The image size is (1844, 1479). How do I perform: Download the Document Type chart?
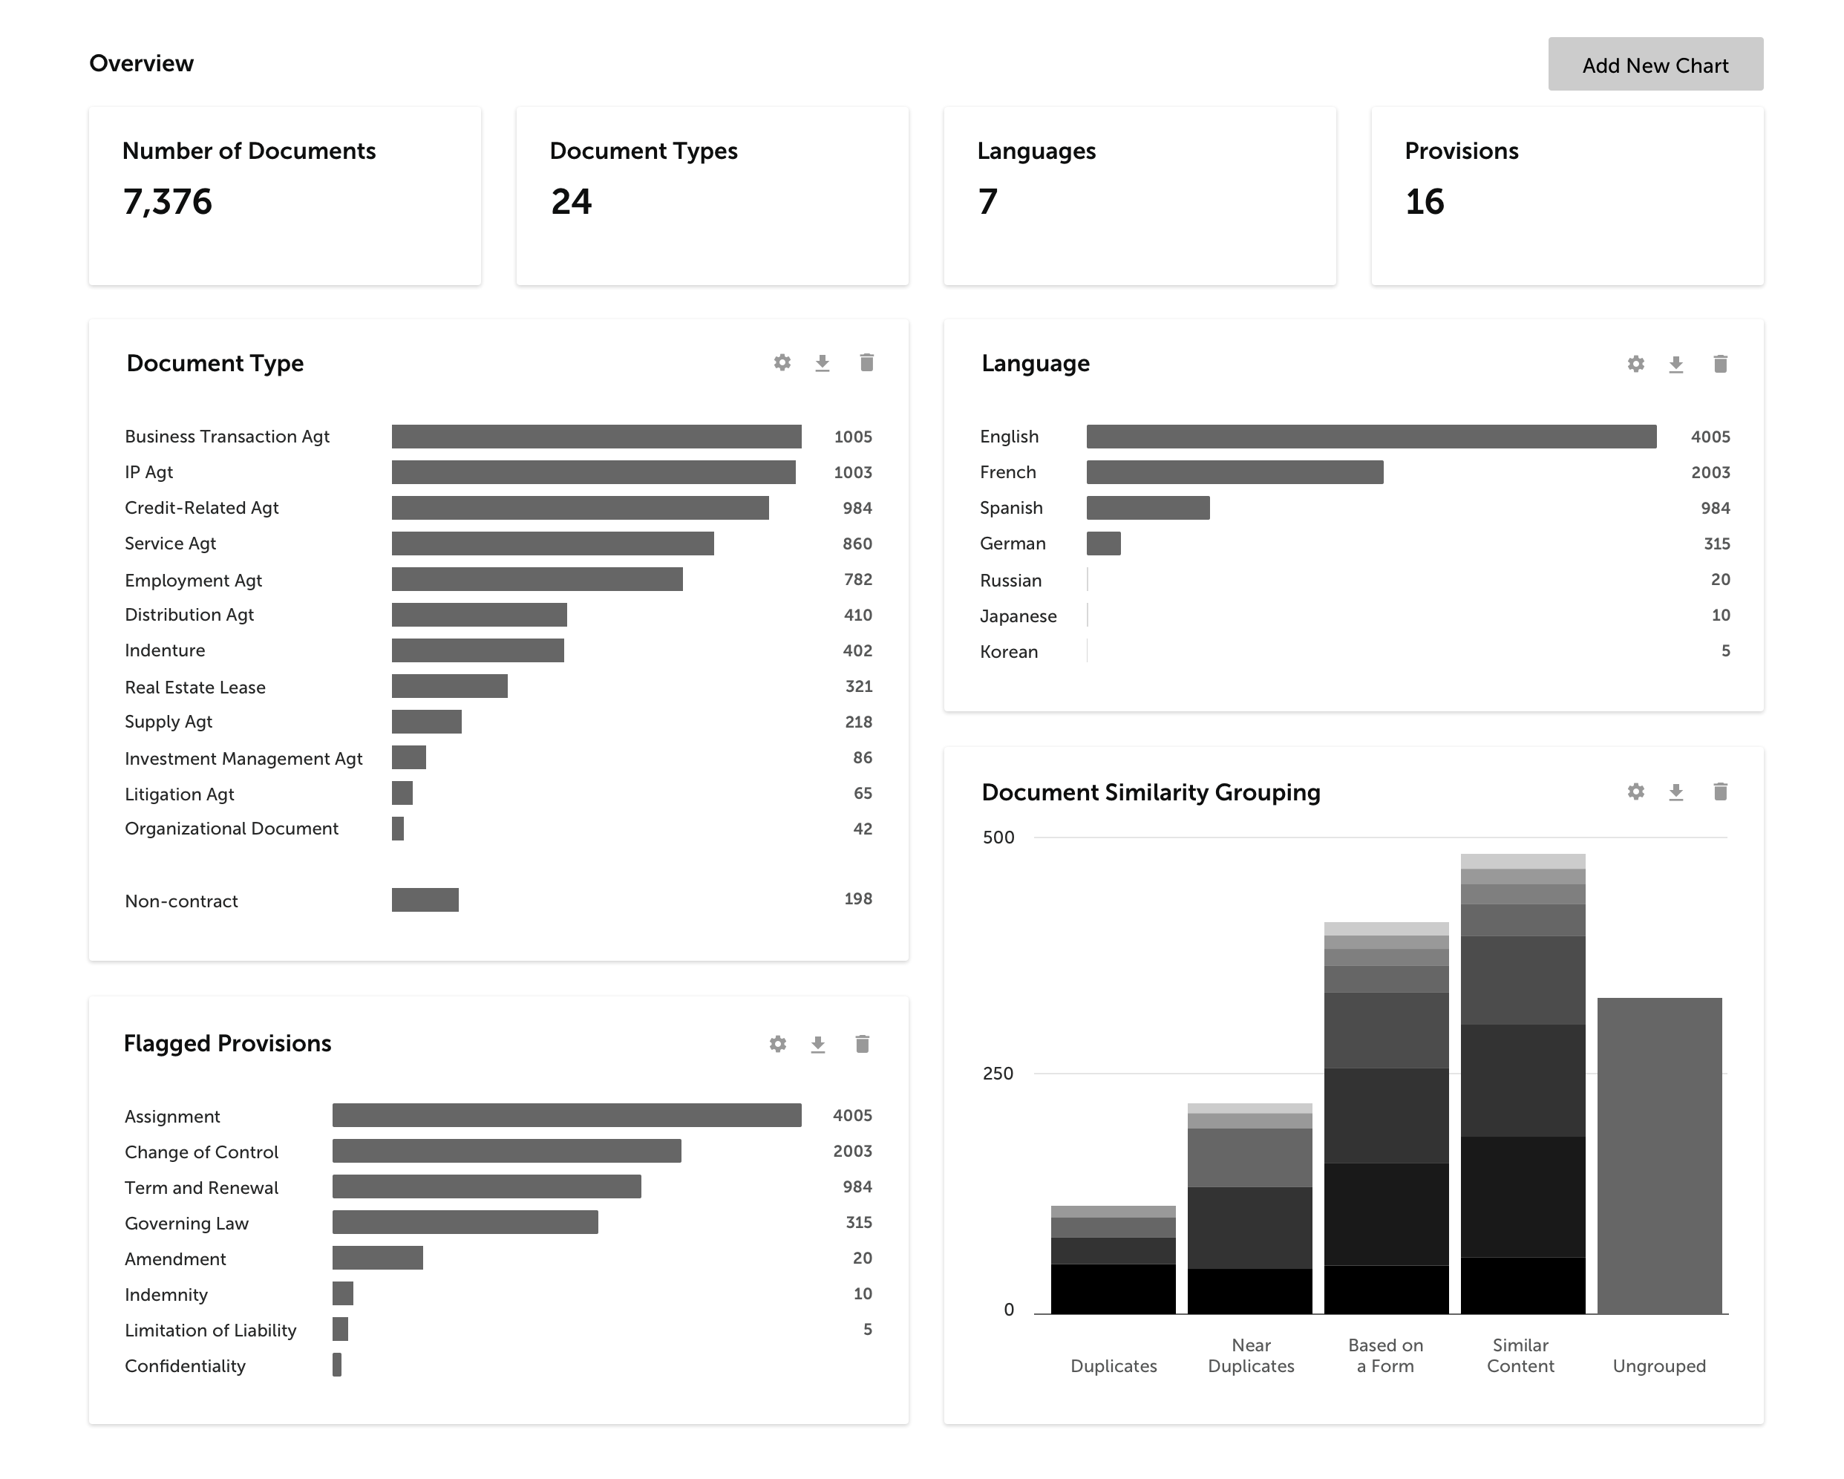click(x=822, y=362)
